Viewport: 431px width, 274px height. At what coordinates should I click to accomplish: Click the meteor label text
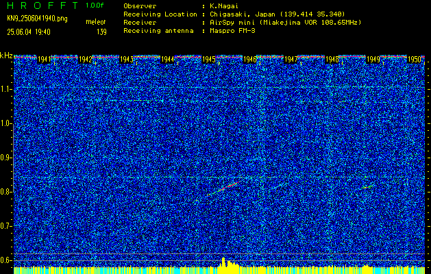pos(96,22)
